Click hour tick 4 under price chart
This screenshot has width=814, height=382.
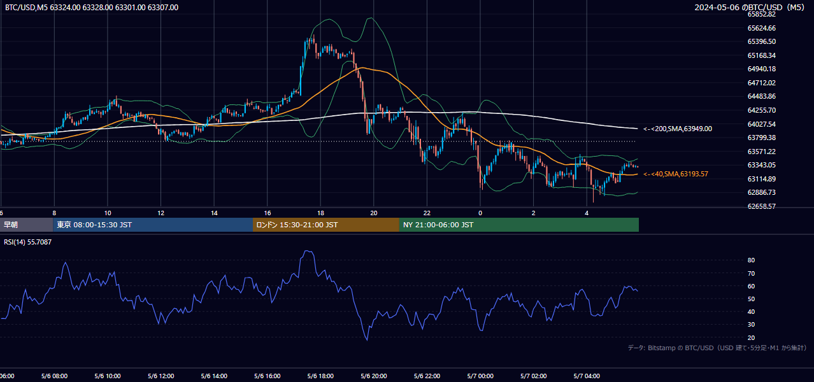pos(587,213)
